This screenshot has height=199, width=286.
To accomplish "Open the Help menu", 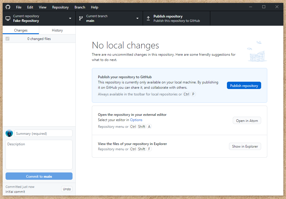I will tap(94, 7).
